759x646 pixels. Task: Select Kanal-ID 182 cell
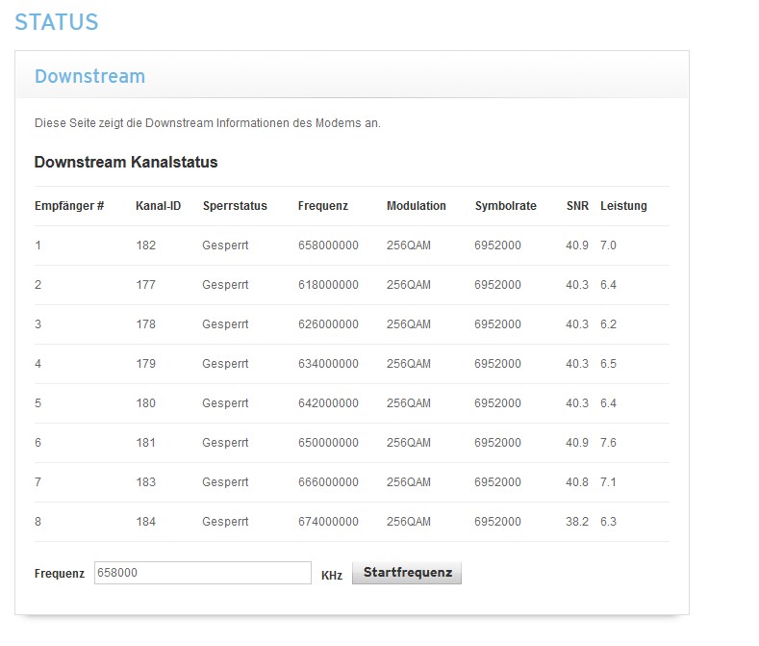(x=145, y=245)
